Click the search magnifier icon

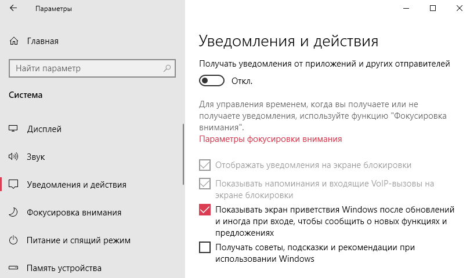(167, 68)
